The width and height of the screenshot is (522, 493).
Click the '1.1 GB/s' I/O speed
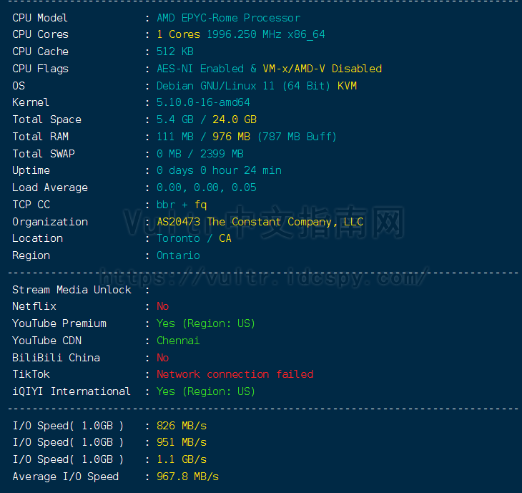(182, 459)
